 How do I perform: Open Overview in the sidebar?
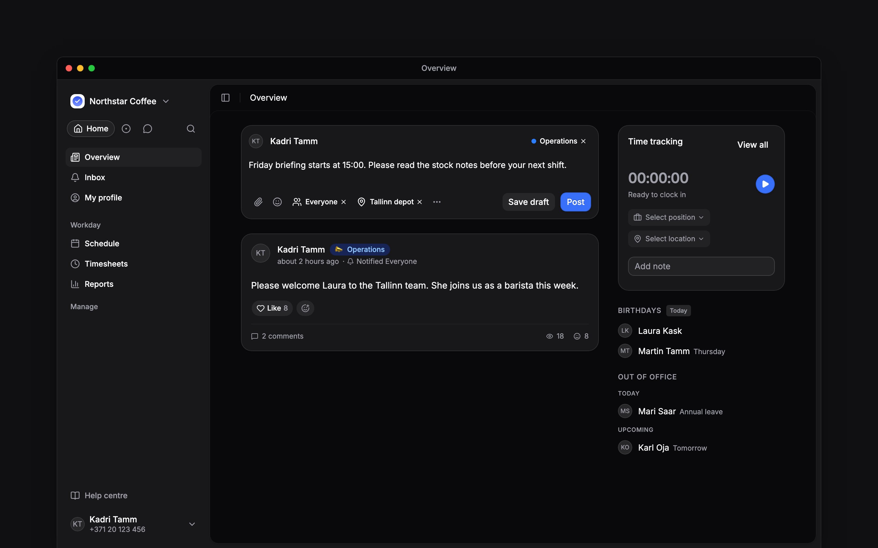click(134, 157)
